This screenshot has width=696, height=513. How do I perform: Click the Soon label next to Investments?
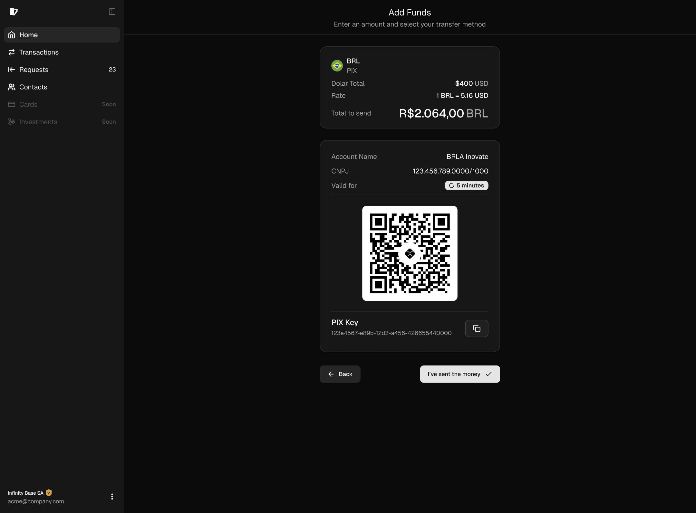coord(109,122)
